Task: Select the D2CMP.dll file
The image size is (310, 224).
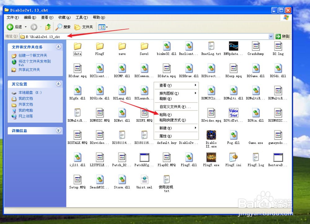Action: click(x=122, y=71)
